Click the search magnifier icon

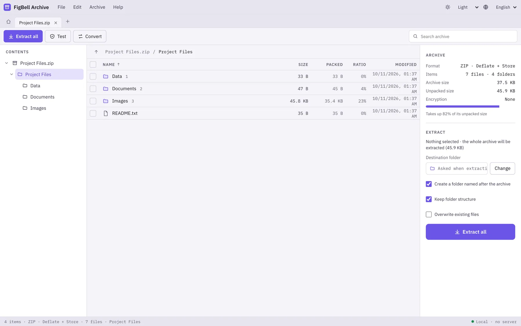[415, 37]
